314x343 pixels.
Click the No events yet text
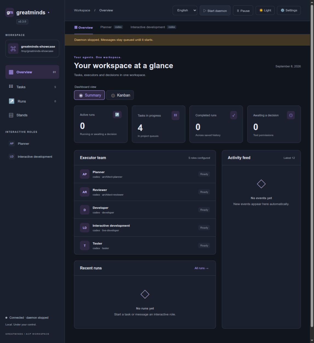(261, 198)
